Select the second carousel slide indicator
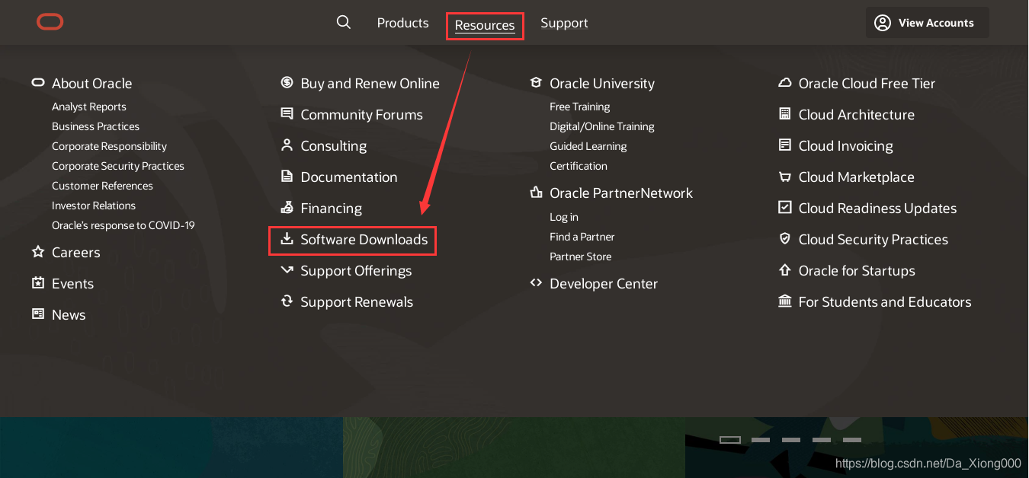 (x=761, y=440)
